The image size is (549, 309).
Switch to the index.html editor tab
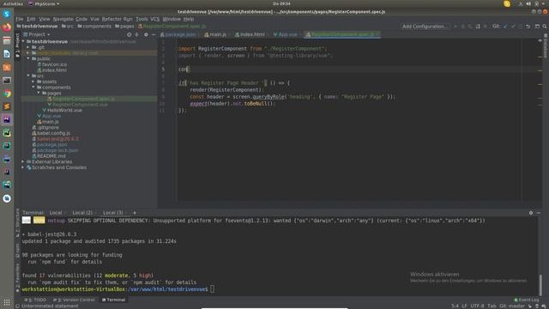click(251, 34)
